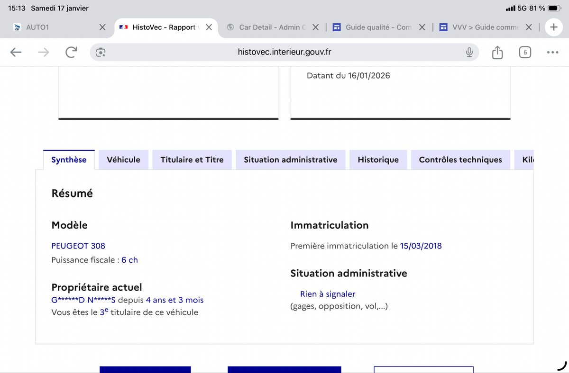Click the Rien à signaler status text
The height and width of the screenshot is (373, 569).
[328, 294]
